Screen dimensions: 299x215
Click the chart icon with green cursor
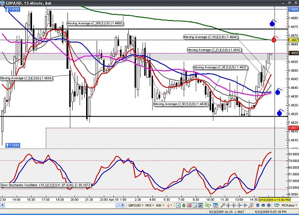point(195,205)
